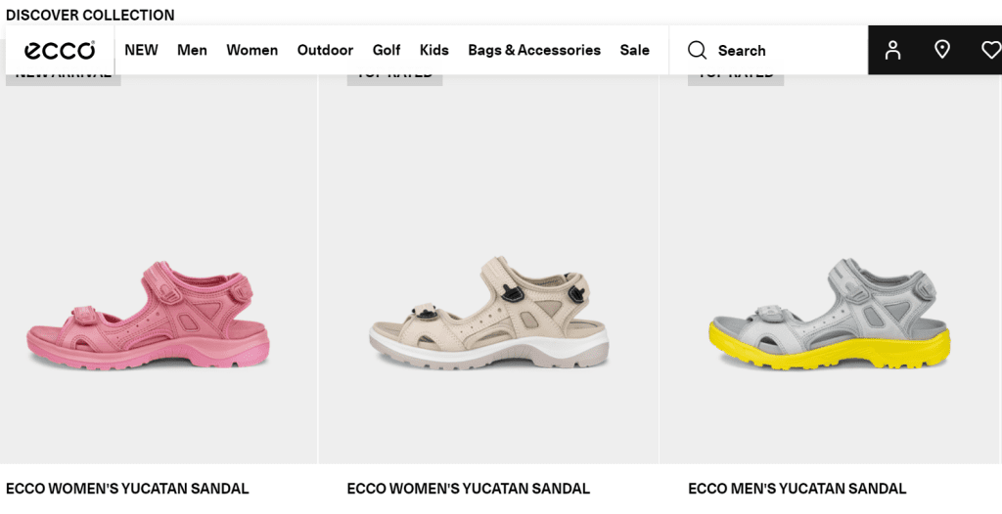Open the store locator pin icon
The width and height of the screenshot is (1002, 514).
942,49
